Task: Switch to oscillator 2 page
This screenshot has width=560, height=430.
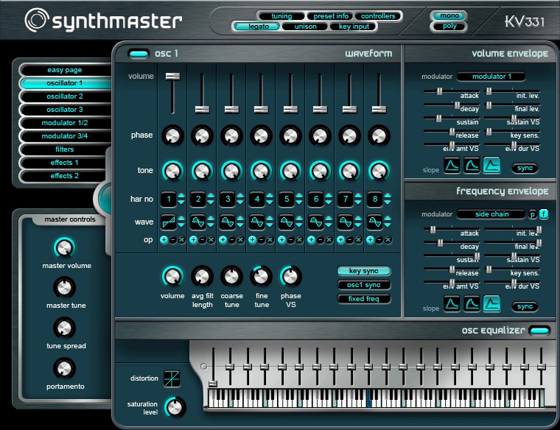Action: click(x=65, y=96)
